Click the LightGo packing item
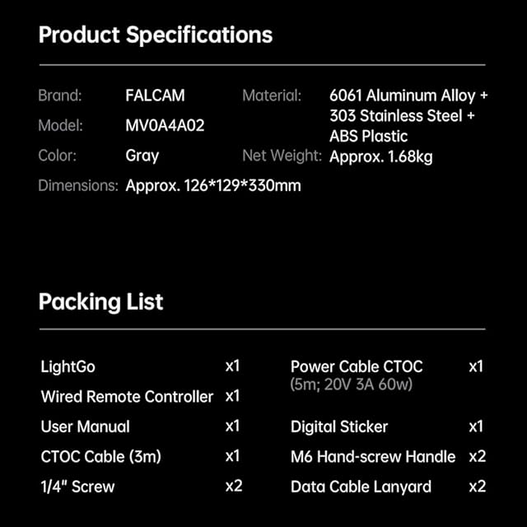Viewport: 527px width, 527px height. click(x=68, y=366)
